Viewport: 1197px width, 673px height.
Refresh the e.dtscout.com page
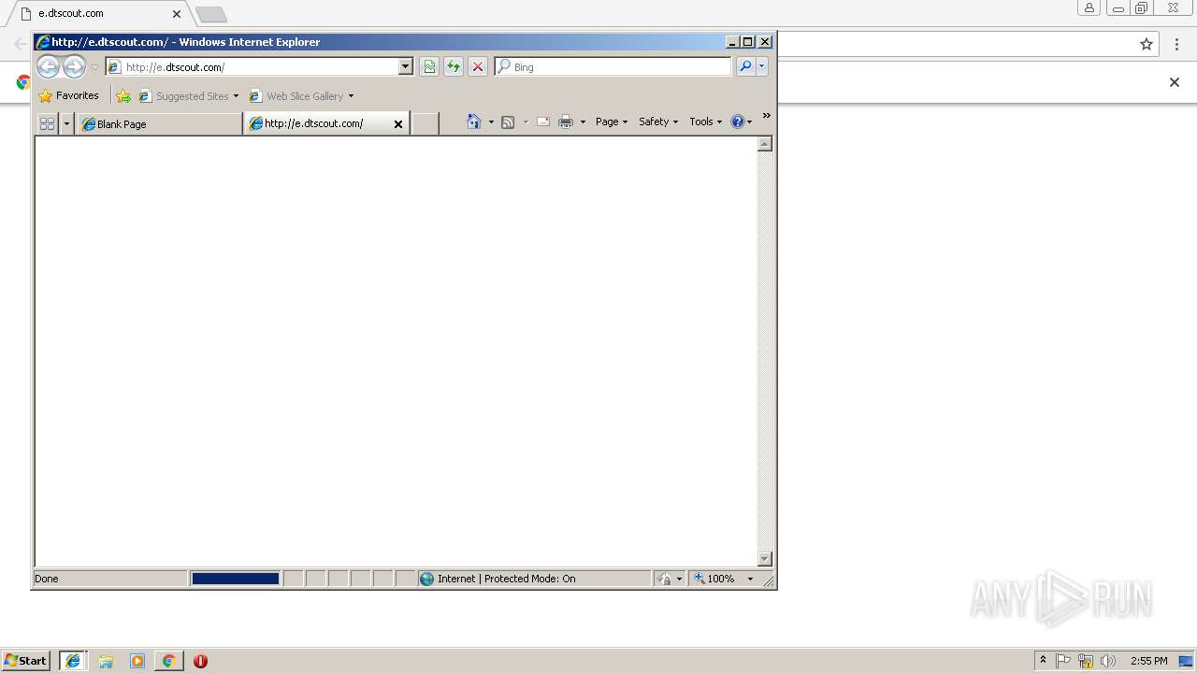454,67
